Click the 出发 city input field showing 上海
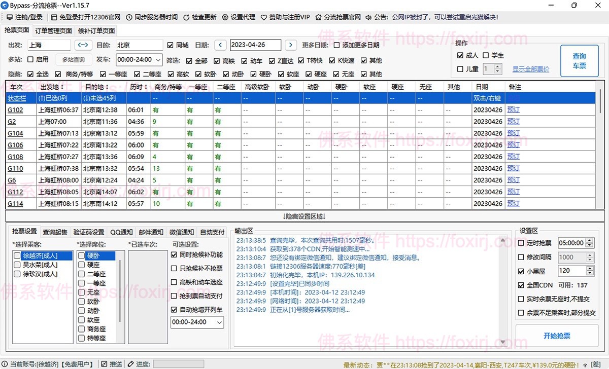 [48, 45]
